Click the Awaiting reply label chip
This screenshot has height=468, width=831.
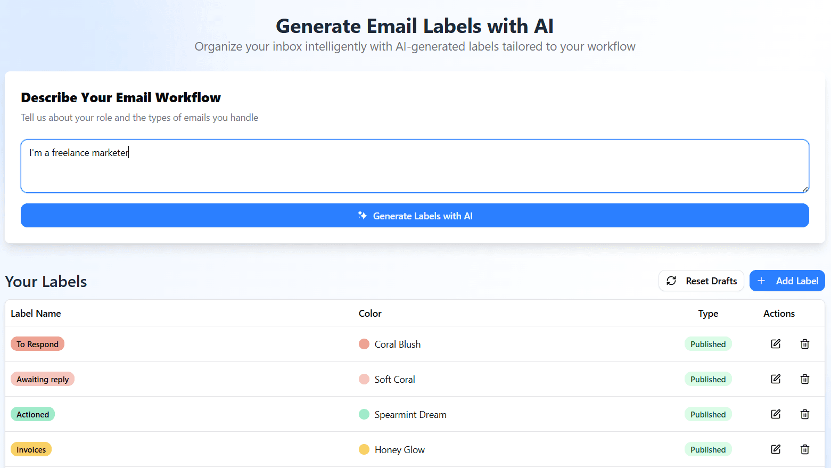point(43,379)
